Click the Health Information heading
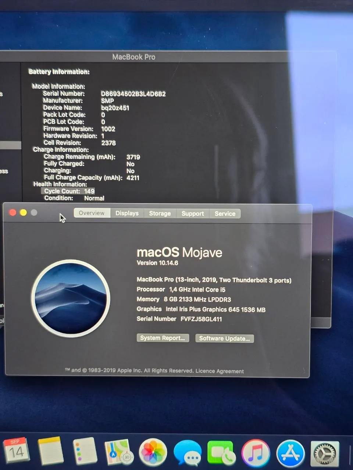Image resolution: width=353 pixels, height=470 pixels. [60, 184]
